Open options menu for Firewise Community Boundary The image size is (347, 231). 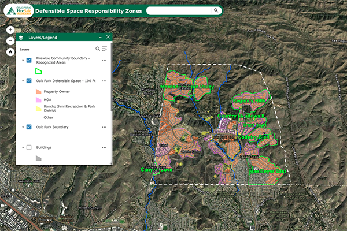pos(104,60)
